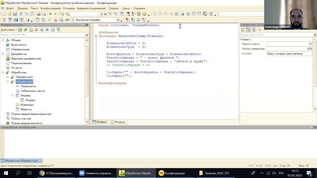The image size is (317, 178).
Task: Select the Макеты tree item
Action: coord(26,109)
